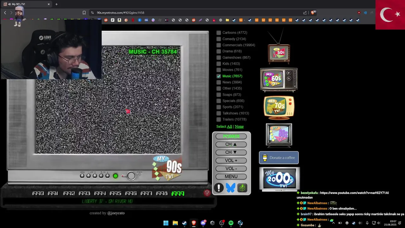Enable the Trailers (10778) checkbox
This screenshot has width=405, height=228.
pyautogui.click(x=219, y=119)
